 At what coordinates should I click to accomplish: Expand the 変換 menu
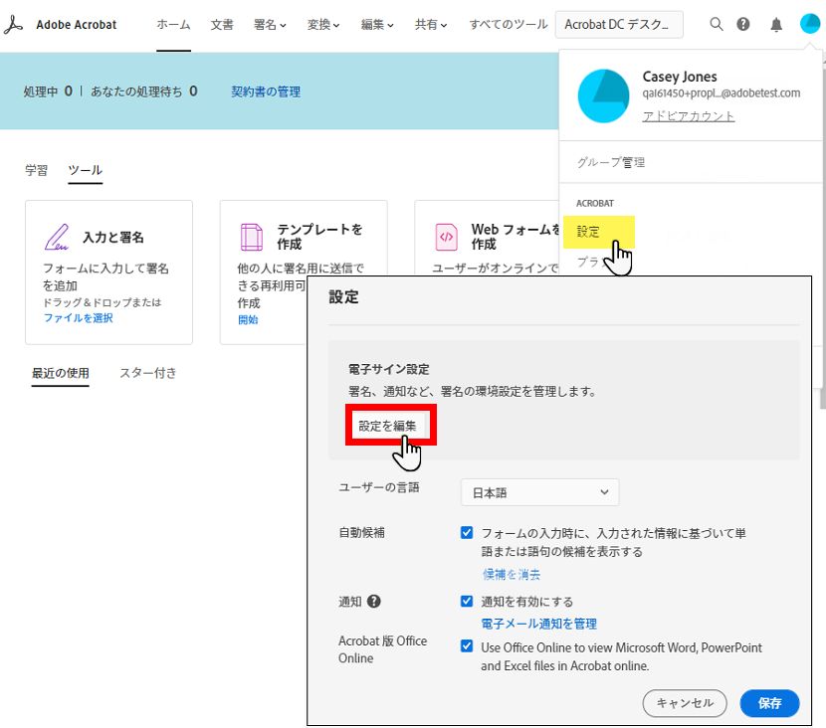[x=323, y=25]
